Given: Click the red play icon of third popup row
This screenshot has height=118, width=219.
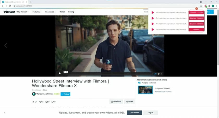Looking at the screenshot, I should (x=153, y=24).
